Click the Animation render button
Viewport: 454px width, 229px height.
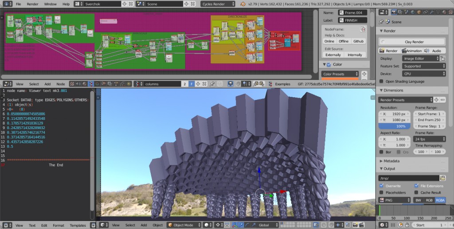coord(411,50)
